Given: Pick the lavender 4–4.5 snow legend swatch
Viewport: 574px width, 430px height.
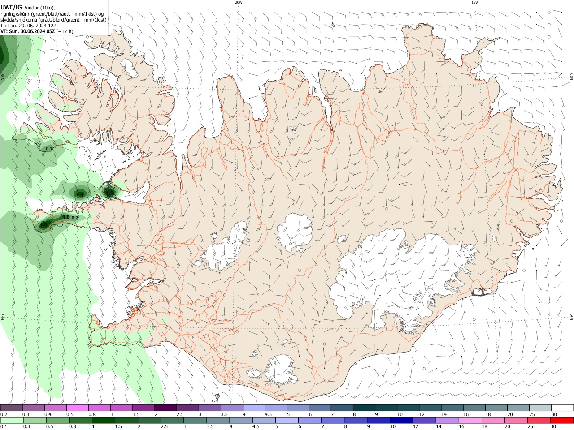Looking at the screenshot, I should [254, 408].
